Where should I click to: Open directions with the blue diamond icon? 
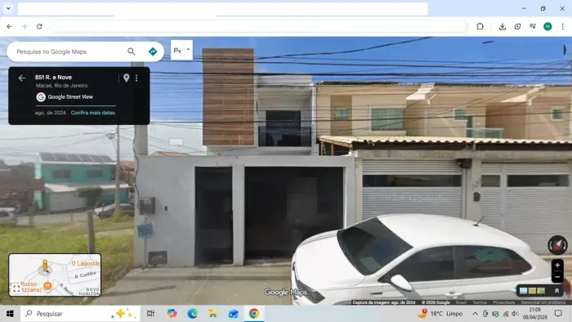click(x=153, y=51)
